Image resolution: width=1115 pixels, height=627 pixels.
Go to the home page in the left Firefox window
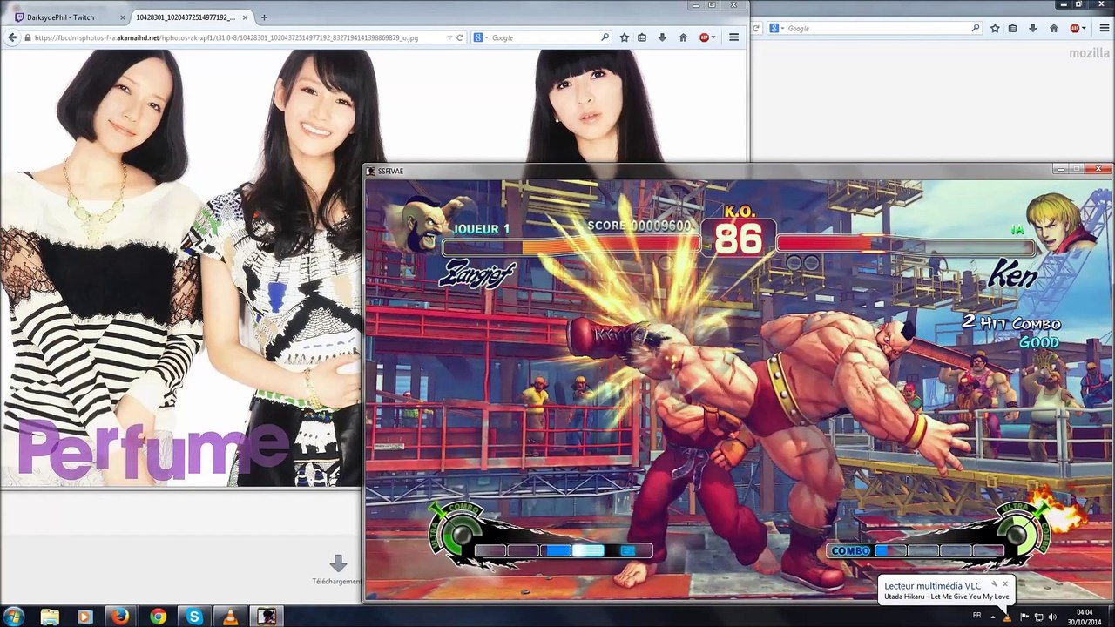[x=683, y=37]
